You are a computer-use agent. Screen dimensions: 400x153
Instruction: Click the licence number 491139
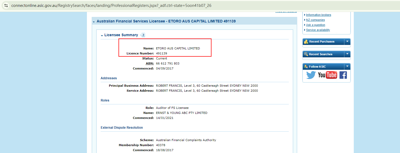161,53
